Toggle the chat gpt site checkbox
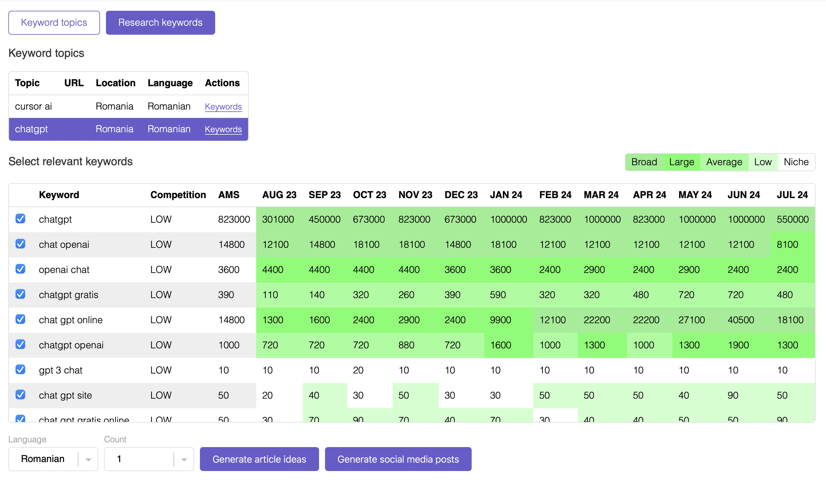The width and height of the screenshot is (826, 480). [x=21, y=395]
